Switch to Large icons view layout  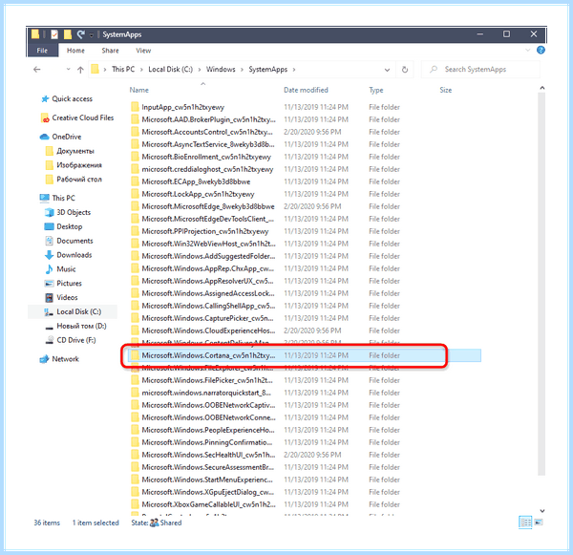539,523
